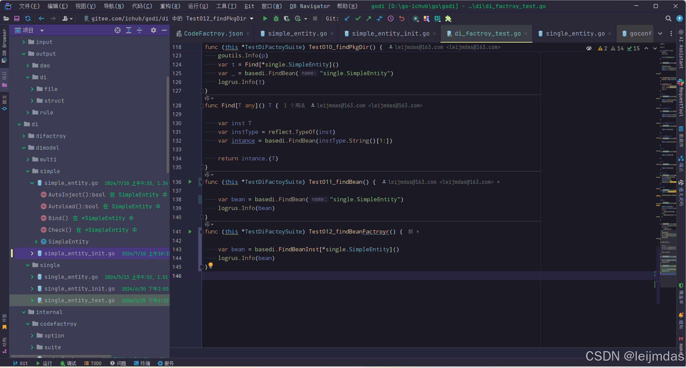Open the 调试 tool window
This screenshot has width=686, height=368.
68,363
